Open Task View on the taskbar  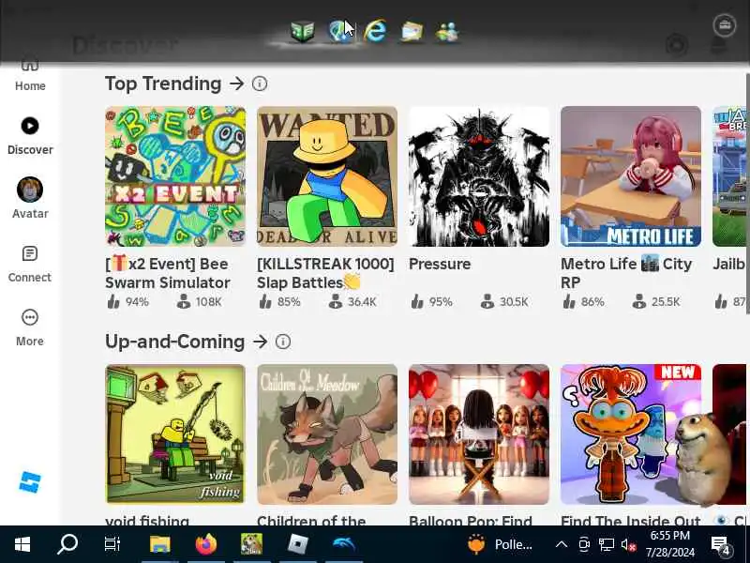[x=112, y=544]
